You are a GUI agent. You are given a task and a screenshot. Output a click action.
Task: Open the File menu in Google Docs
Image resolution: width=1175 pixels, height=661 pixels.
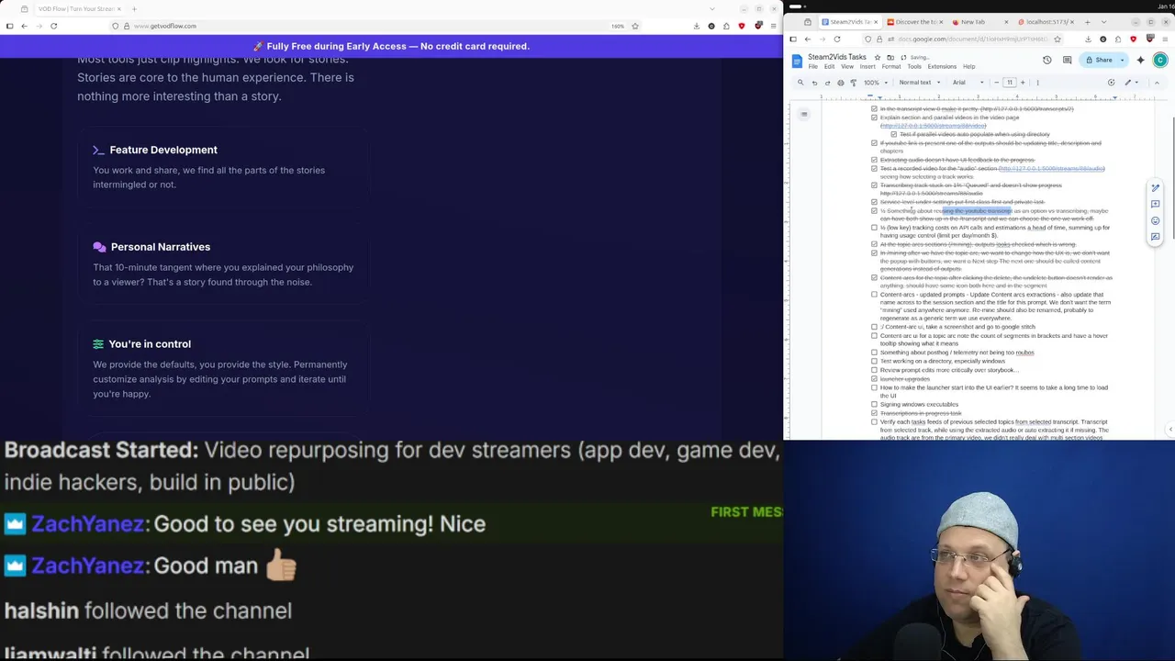812,67
